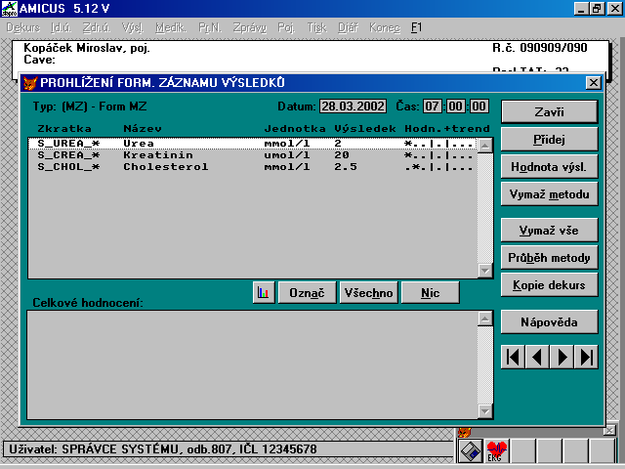The image size is (625, 469).
Task: Open the F1 help menu
Action: click(x=416, y=27)
